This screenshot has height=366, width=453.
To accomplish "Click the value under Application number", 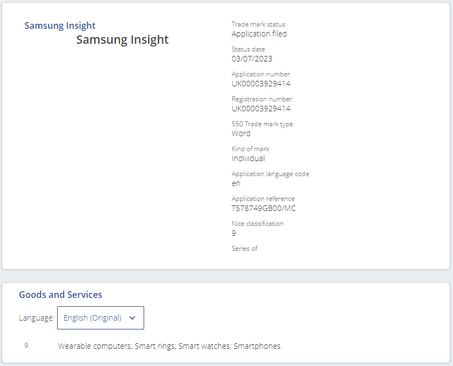I will [261, 84].
